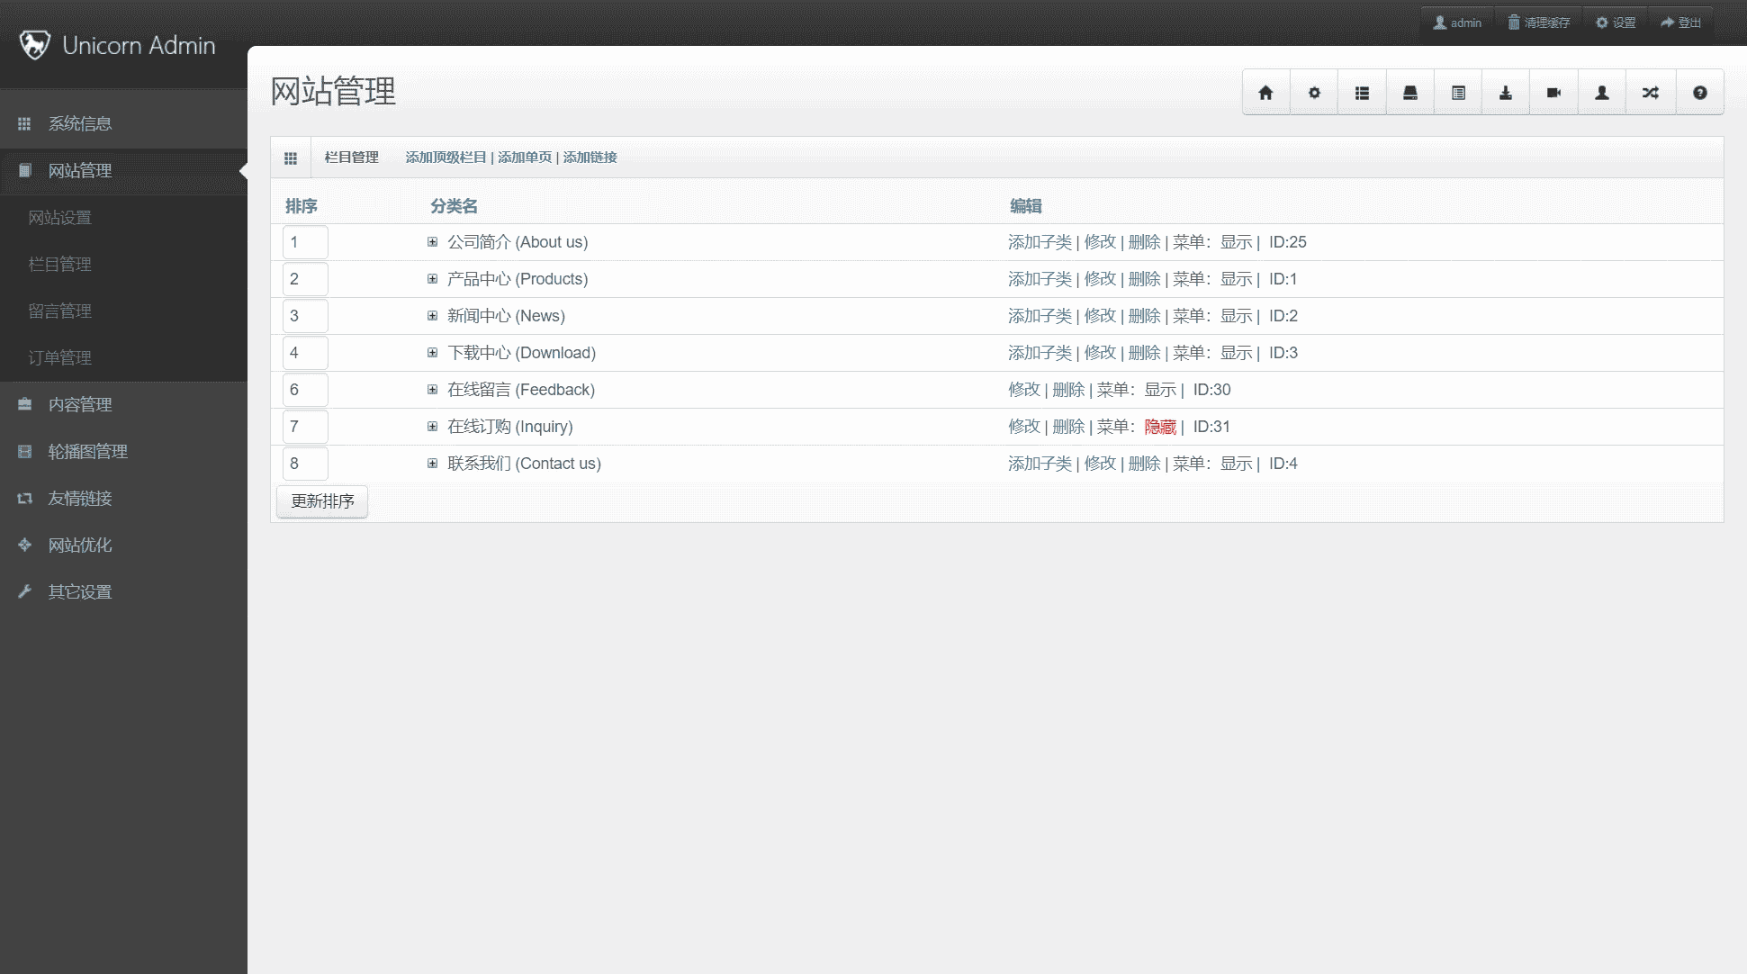This screenshot has height=974, width=1747.
Task: Click the shuffle arrows toolbar icon
Action: click(1651, 93)
